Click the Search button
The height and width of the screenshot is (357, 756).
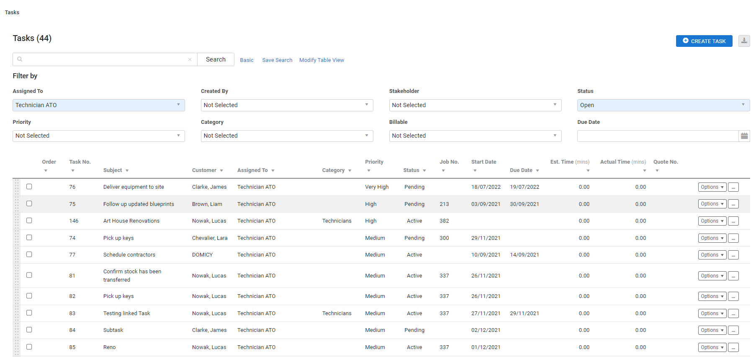[x=216, y=59]
